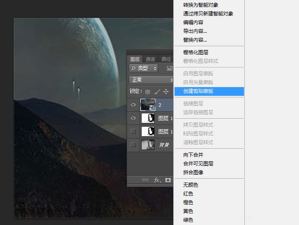Screen dimensions: 299x225
Task: Click the lock transparent pixels icon
Action: (147, 92)
